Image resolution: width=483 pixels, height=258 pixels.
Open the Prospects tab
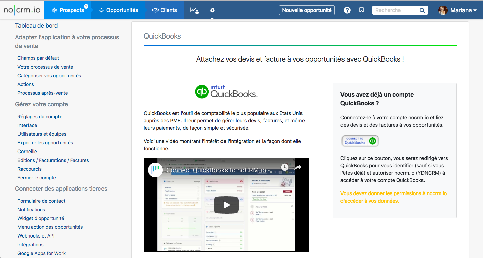coord(68,10)
